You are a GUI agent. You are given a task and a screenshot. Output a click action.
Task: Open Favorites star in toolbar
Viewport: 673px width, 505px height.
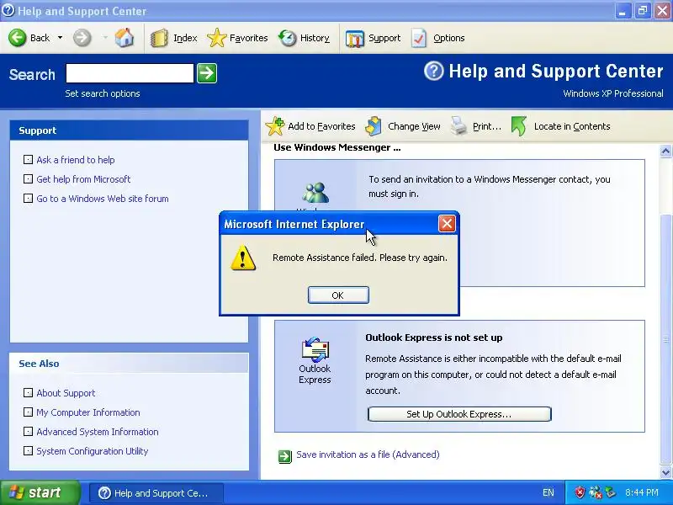click(x=217, y=38)
